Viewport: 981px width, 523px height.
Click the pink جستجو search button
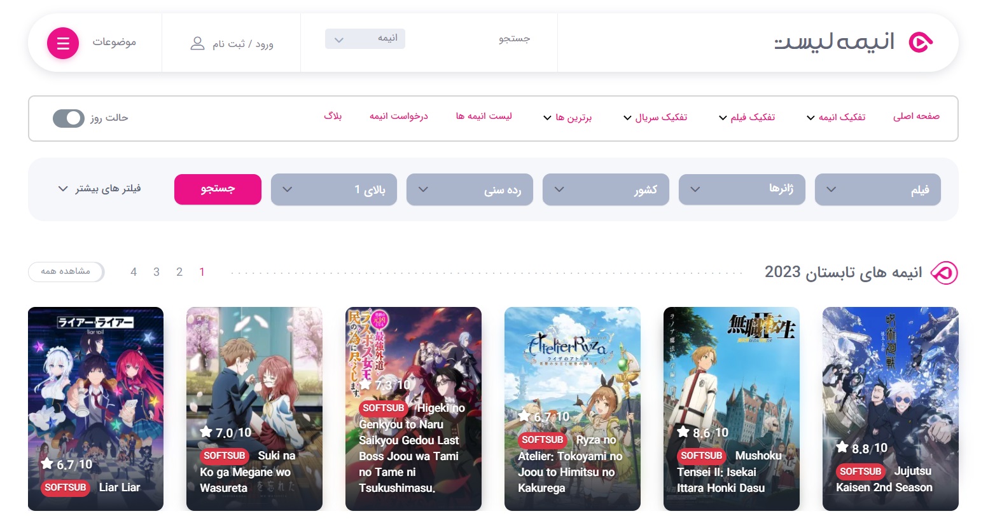pos(218,189)
